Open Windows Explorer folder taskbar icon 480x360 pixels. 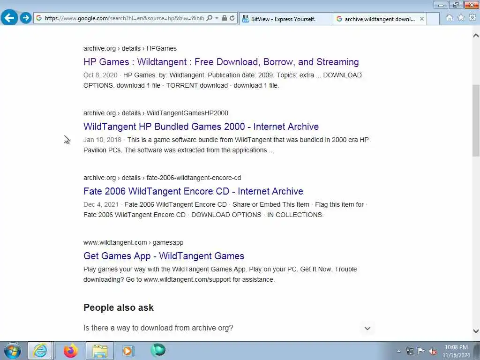tap(100, 351)
